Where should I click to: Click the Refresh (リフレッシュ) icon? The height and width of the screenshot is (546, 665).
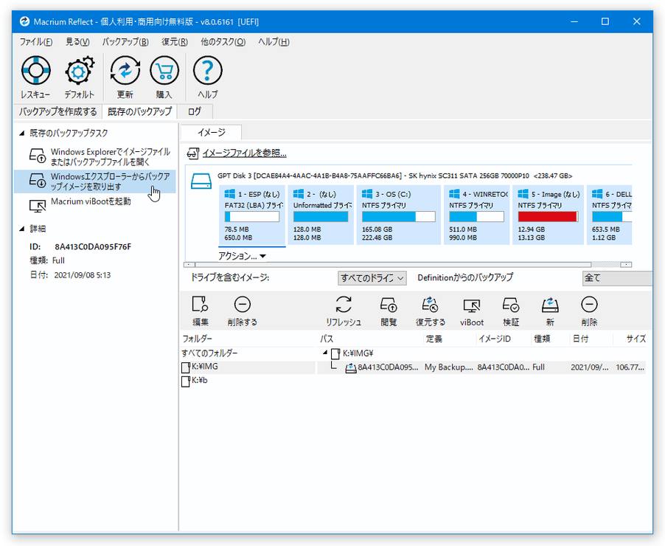click(x=344, y=305)
